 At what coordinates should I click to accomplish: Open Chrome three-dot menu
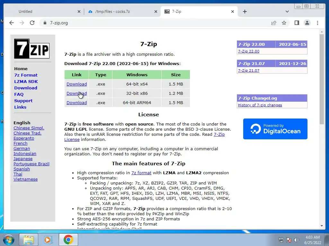[x=317, y=23]
